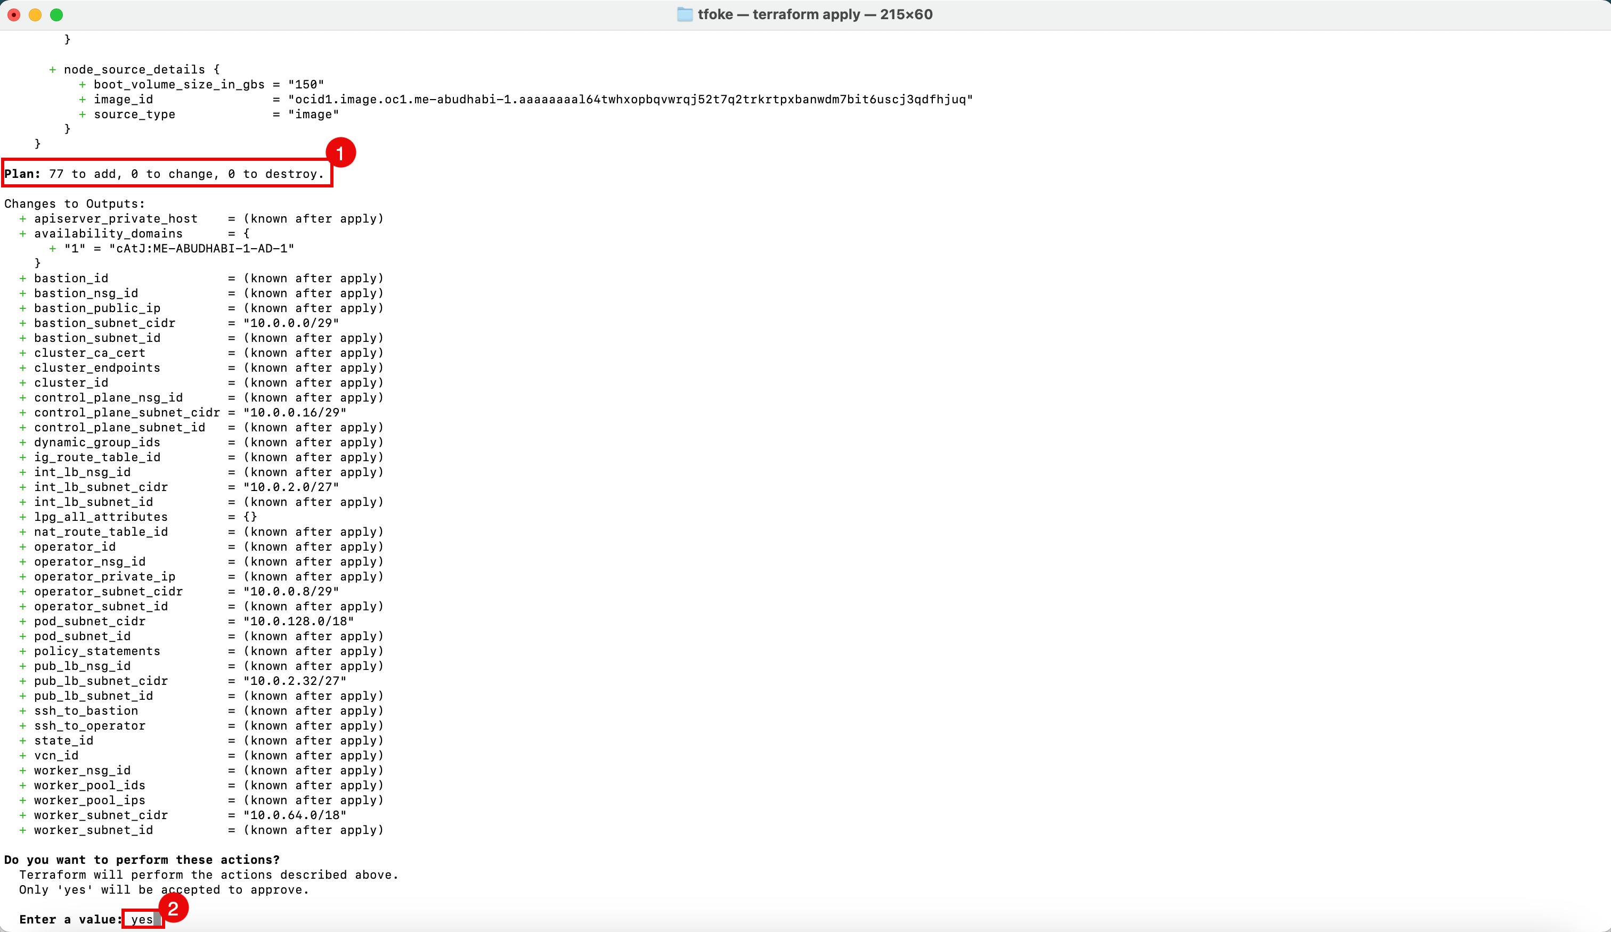Click the 'Changes to Outputs:' heading
The width and height of the screenshot is (1611, 932).
(75, 204)
